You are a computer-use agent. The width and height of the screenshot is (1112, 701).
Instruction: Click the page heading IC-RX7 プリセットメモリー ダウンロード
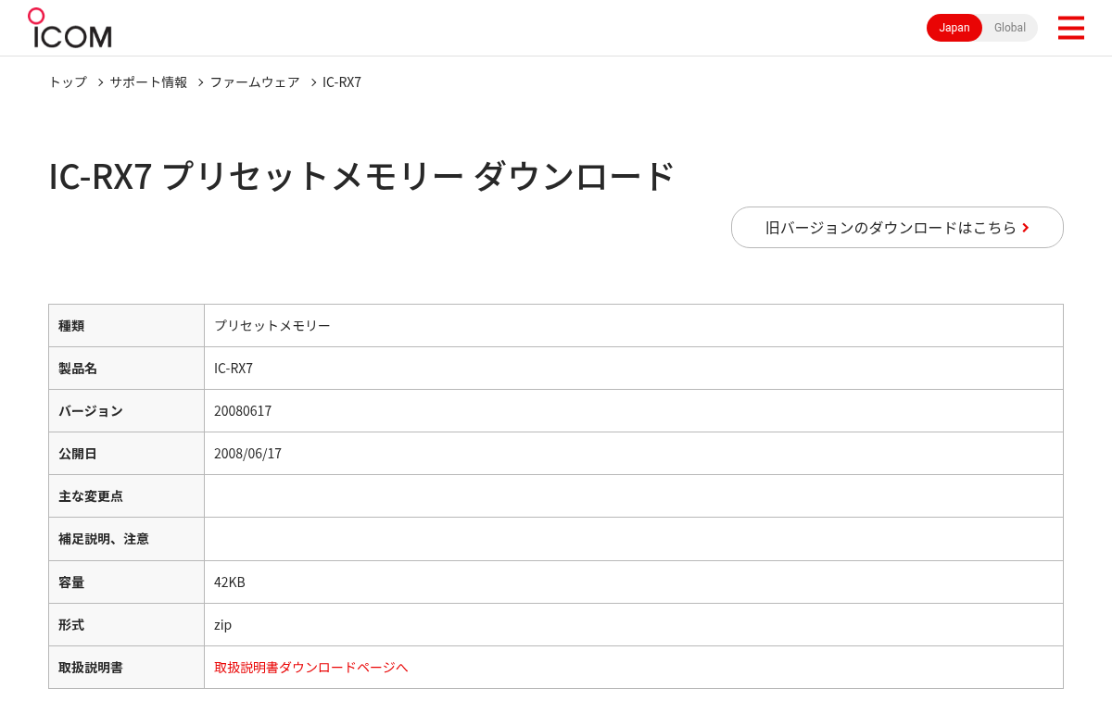click(x=361, y=176)
